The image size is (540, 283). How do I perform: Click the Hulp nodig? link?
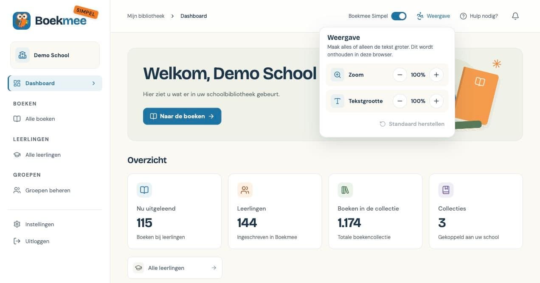tap(479, 16)
